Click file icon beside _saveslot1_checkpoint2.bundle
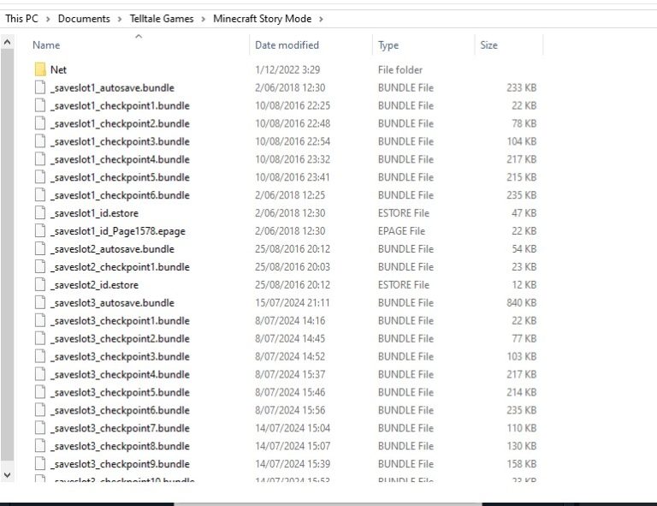The height and width of the screenshot is (506, 657). [40, 123]
